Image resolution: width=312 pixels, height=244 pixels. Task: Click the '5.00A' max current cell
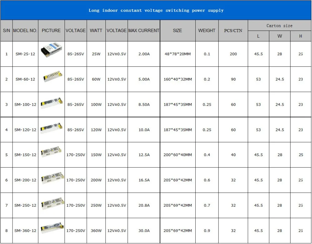click(144, 79)
